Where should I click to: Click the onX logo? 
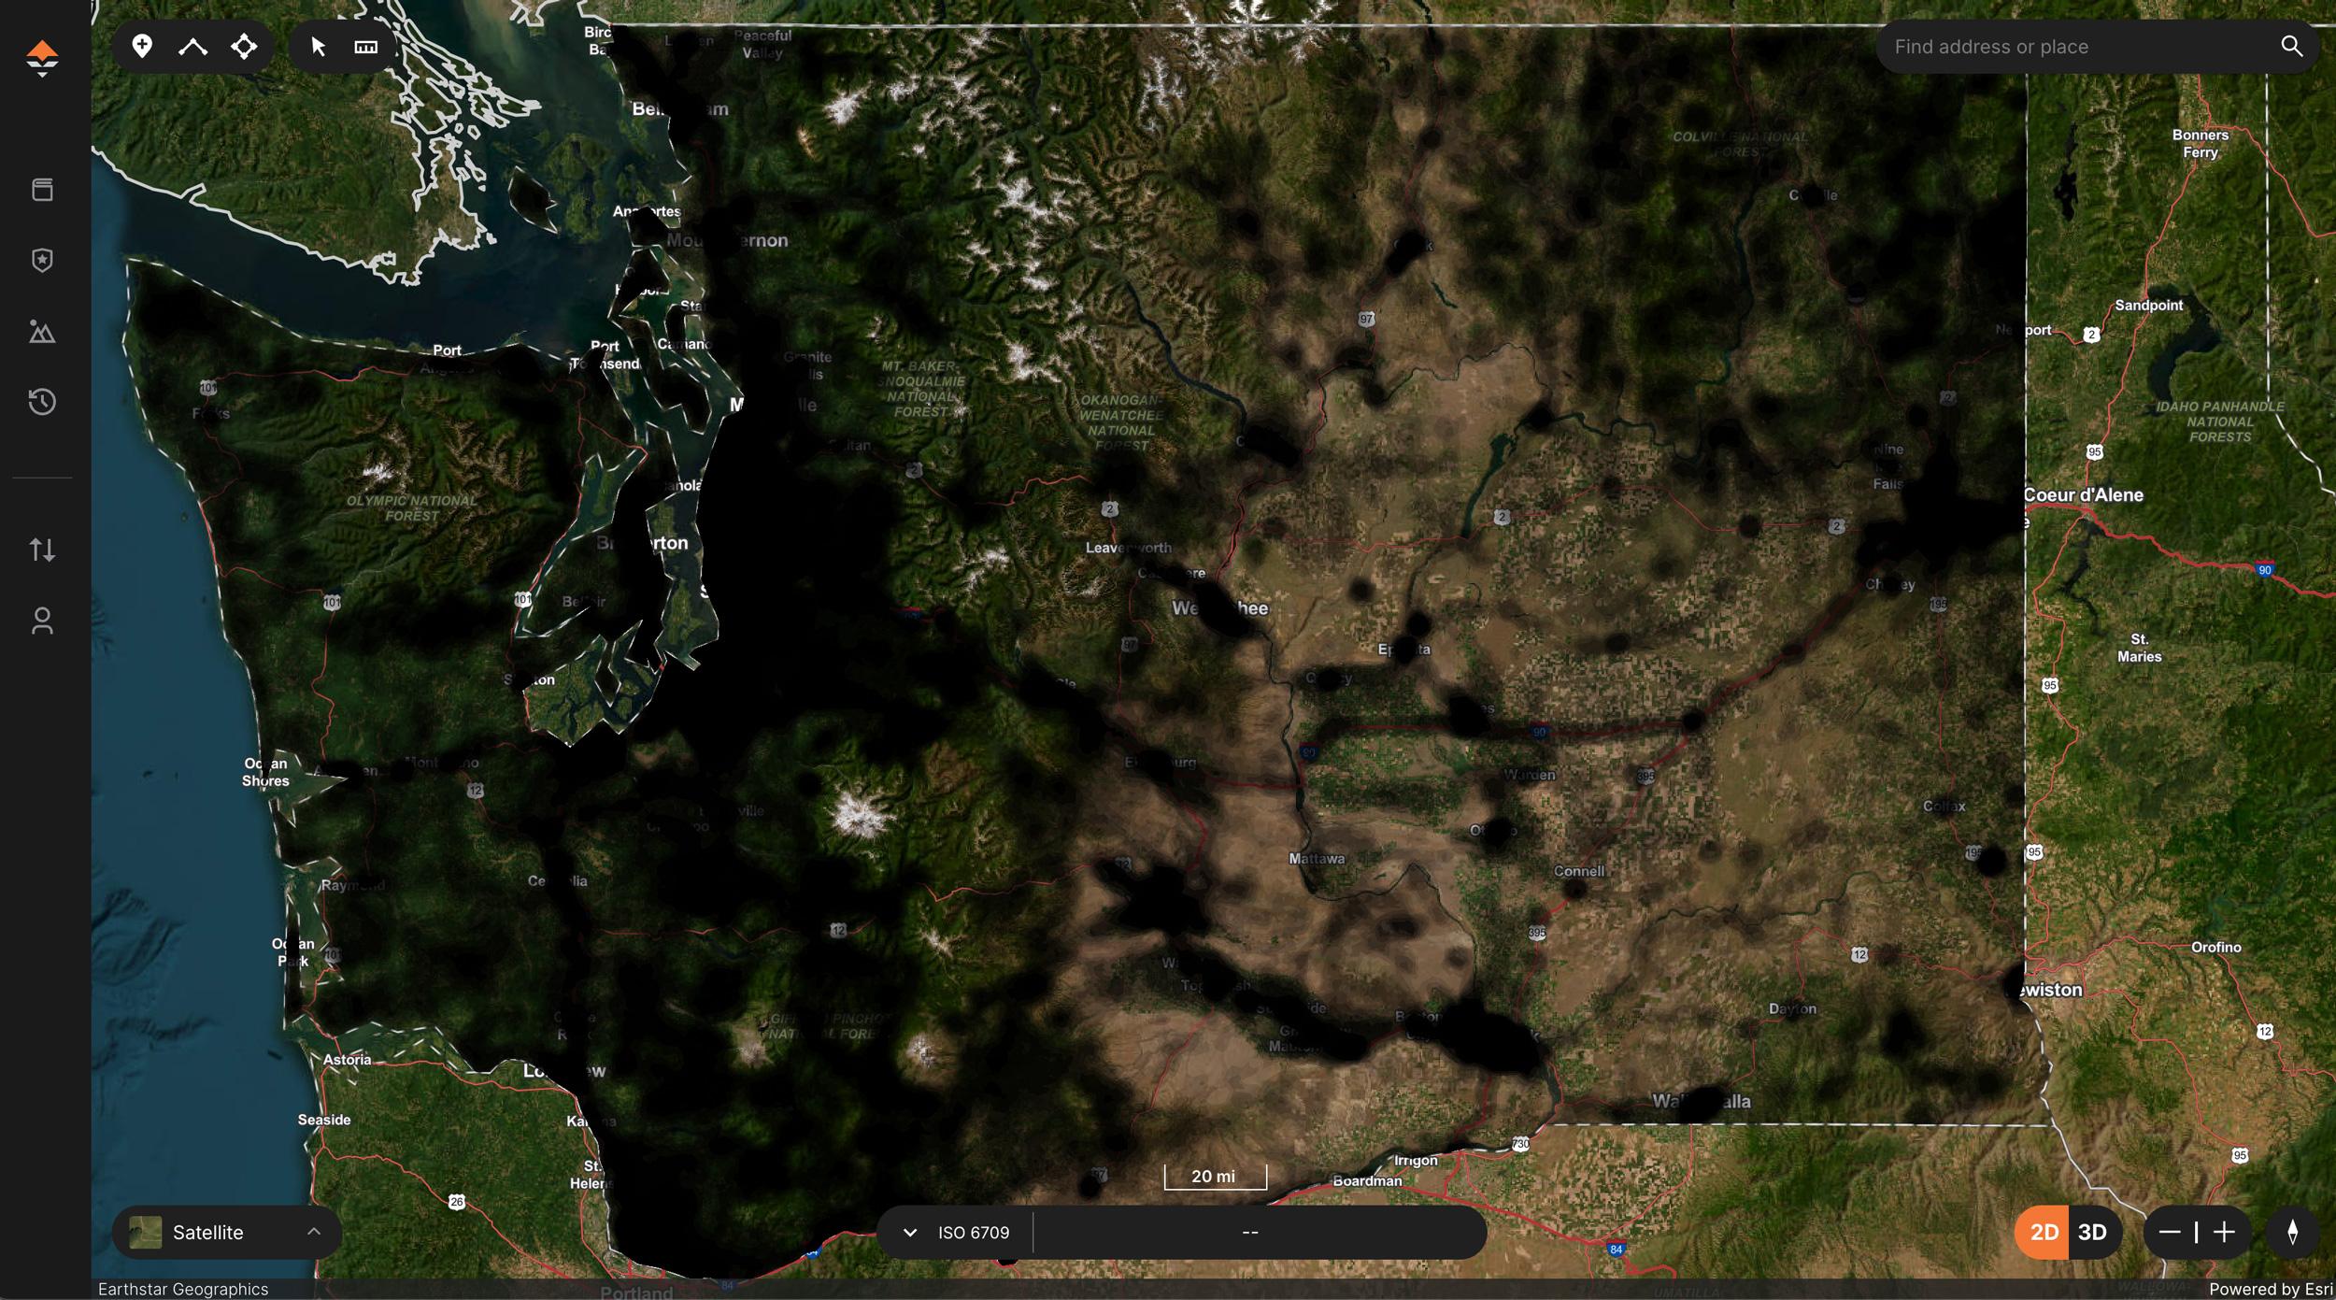point(41,58)
